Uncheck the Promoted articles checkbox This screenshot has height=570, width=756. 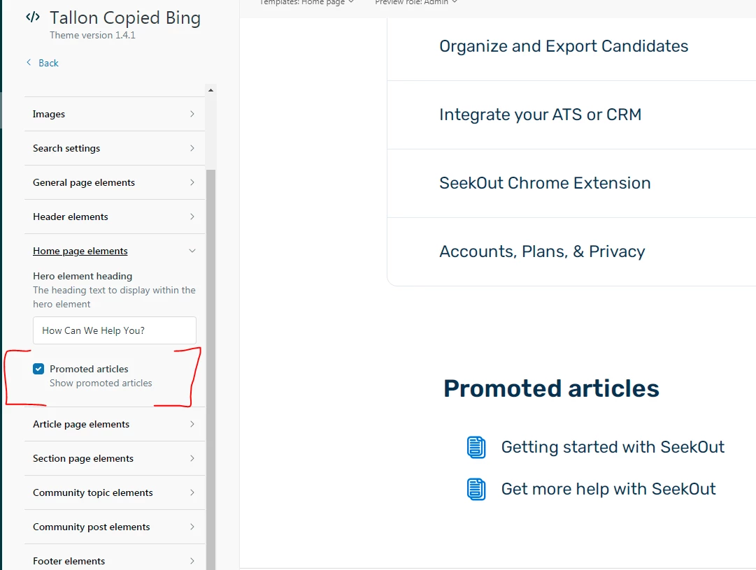[x=38, y=369]
